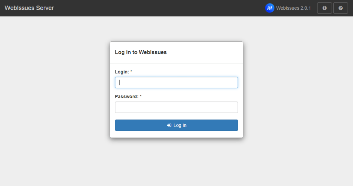This screenshot has height=186, width=353.
Task: Click the "Login:" field label
Action: (122, 72)
